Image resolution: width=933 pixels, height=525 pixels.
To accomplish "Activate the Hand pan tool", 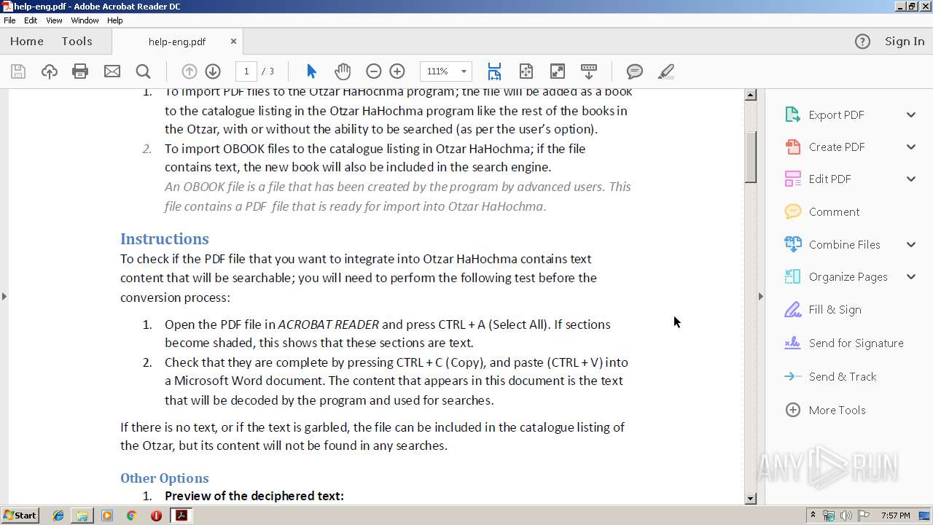I will (x=343, y=71).
